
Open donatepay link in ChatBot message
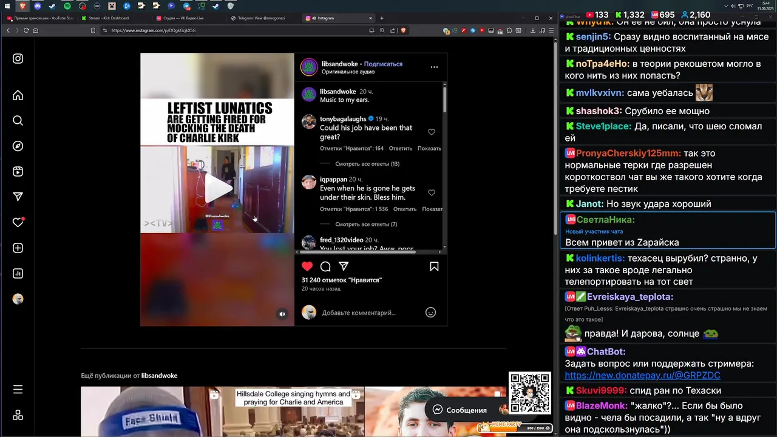click(x=642, y=376)
